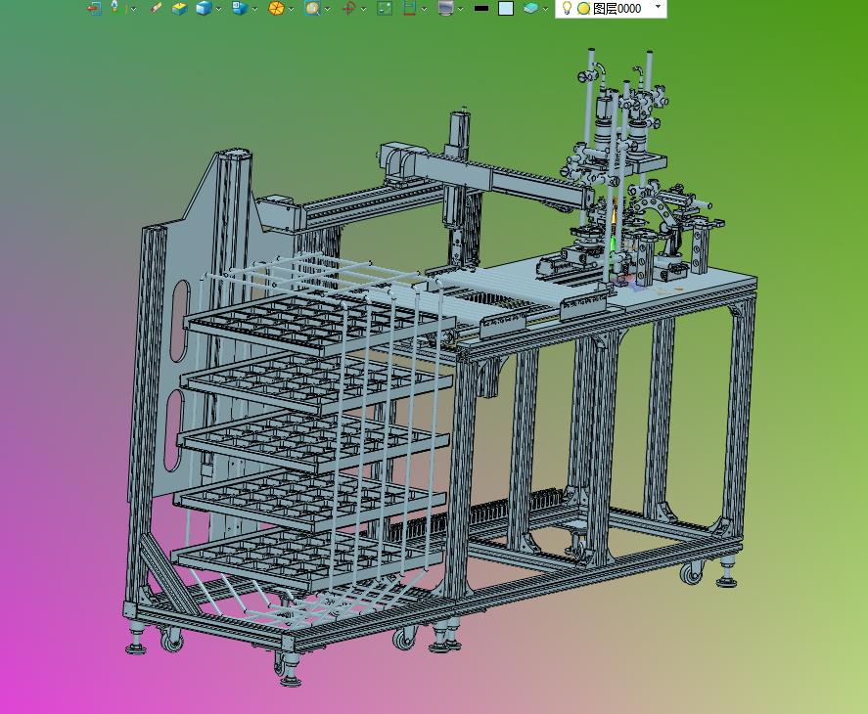Viewport: 868px width, 714px height.
Task: Click the gray monitor display icon
Action: click(445, 8)
